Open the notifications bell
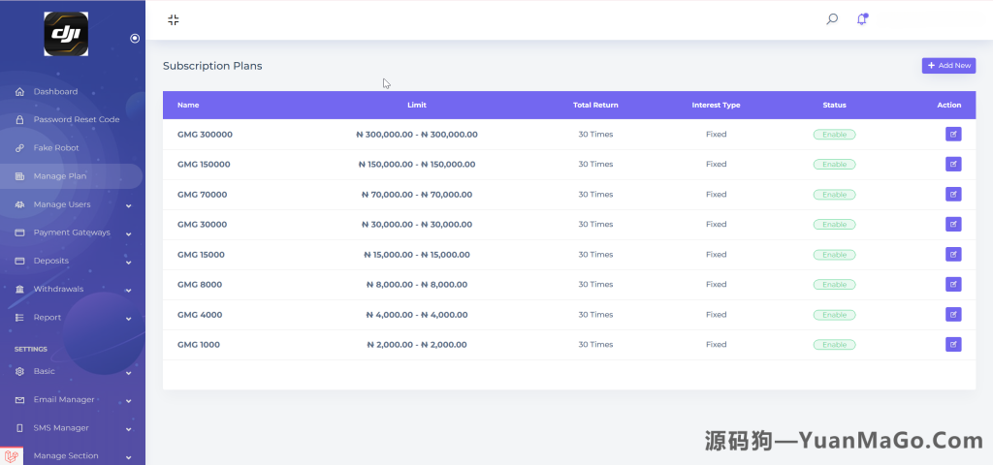This screenshot has height=465, width=993. click(x=862, y=19)
